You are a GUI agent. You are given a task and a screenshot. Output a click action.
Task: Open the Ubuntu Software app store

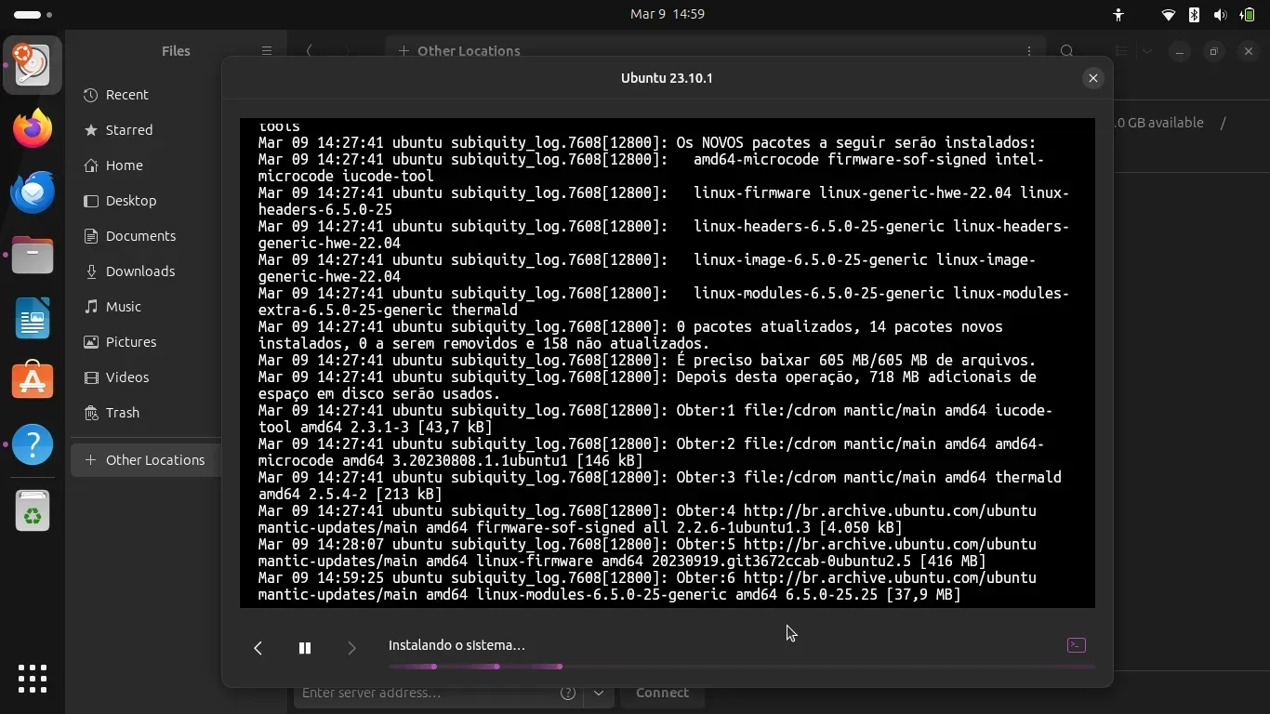click(x=33, y=381)
